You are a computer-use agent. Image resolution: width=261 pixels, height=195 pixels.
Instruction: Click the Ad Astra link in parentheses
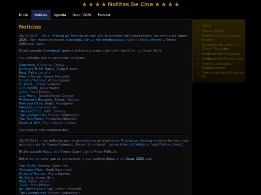[137, 144]
